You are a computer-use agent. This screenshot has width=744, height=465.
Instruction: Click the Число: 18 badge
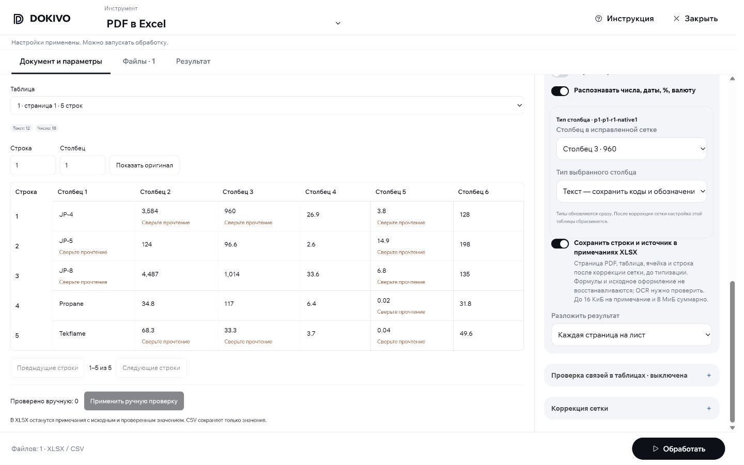coord(47,128)
